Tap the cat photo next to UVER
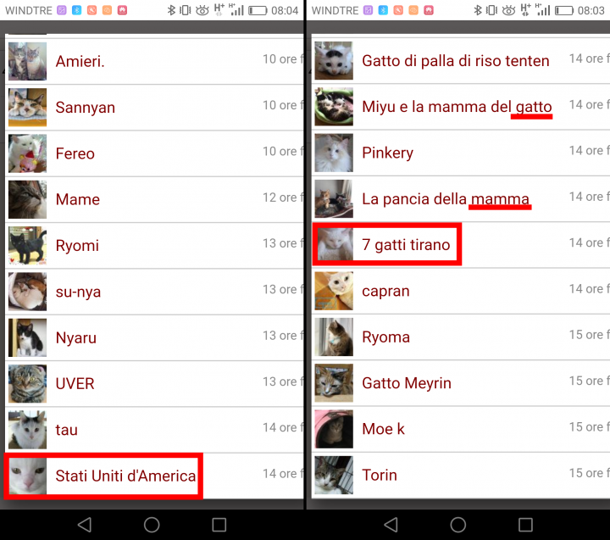The height and width of the screenshot is (540, 610). click(27, 383)
